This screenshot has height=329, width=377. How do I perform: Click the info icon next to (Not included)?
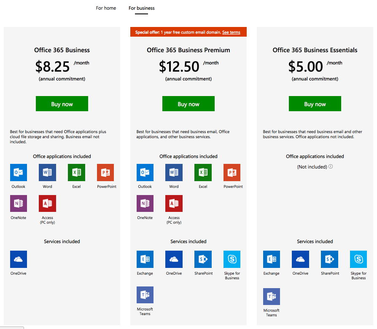pyautogui.click(x=330, y=166)
